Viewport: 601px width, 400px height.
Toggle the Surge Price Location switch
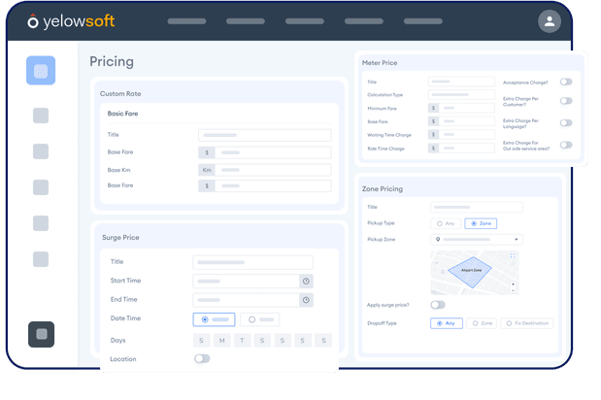point(202,358)
